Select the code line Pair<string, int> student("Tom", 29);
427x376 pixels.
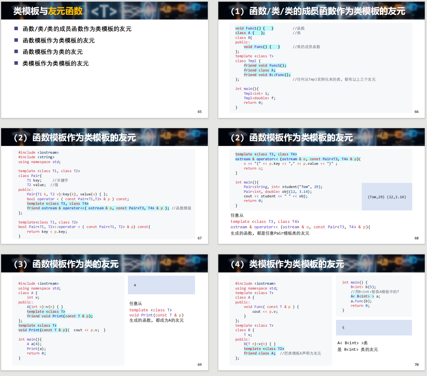click(283, 187)
